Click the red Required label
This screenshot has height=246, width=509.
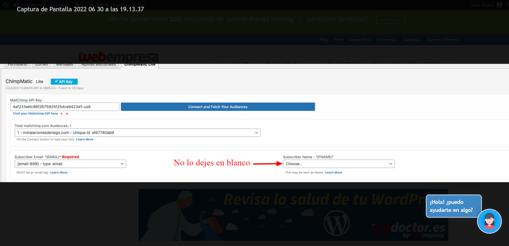point(70,157)
